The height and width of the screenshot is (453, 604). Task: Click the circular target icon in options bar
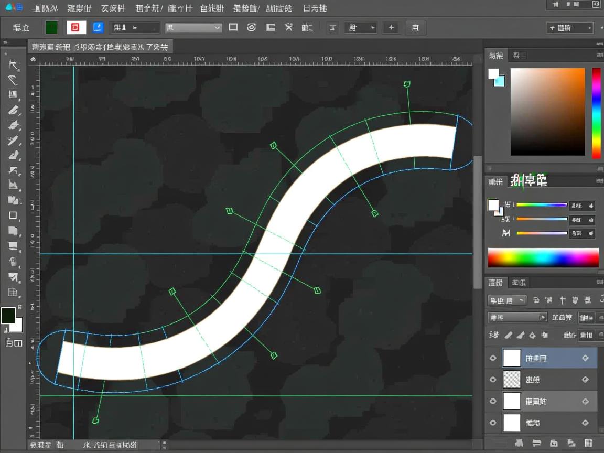pyautogui.click(x=252, y=27)
